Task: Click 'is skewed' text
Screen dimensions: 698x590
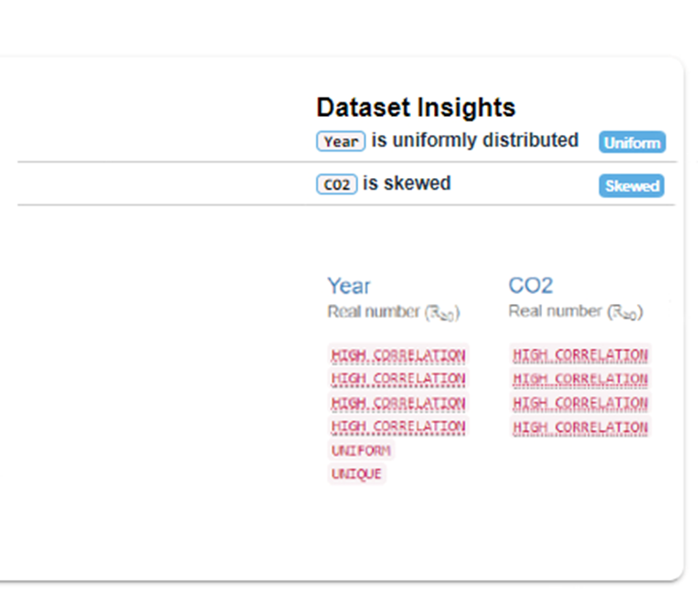Action: 407,184
